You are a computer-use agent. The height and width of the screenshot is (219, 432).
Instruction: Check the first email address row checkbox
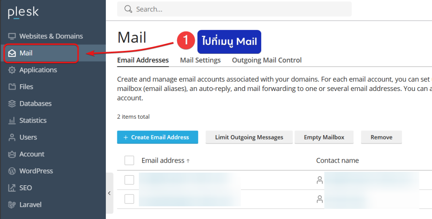click(x=130, y=180)
